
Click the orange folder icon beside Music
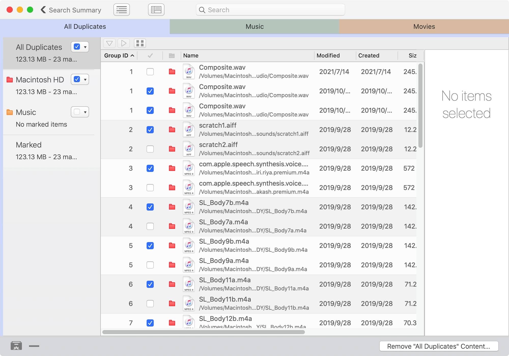(x=10, y=112)
